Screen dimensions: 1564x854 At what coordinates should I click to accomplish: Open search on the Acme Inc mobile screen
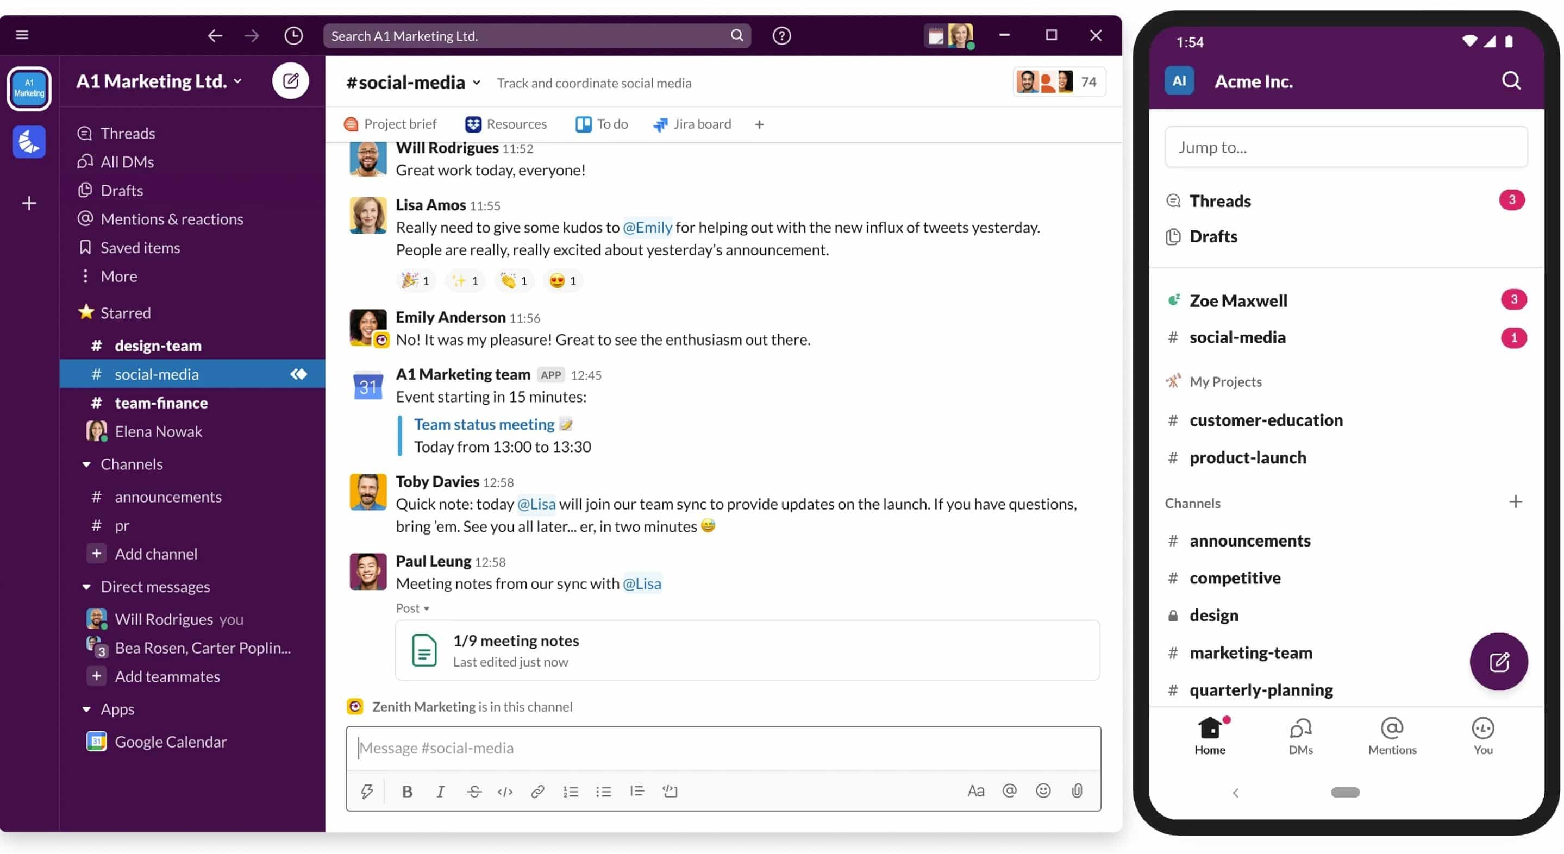(x=1512, y=80)
